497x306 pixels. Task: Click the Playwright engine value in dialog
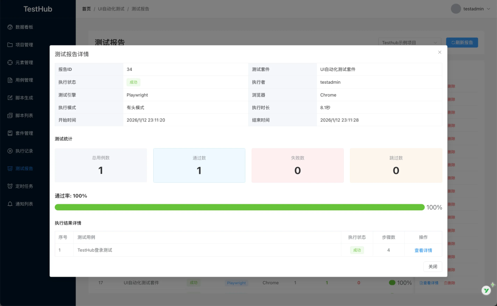click(137, 95)
